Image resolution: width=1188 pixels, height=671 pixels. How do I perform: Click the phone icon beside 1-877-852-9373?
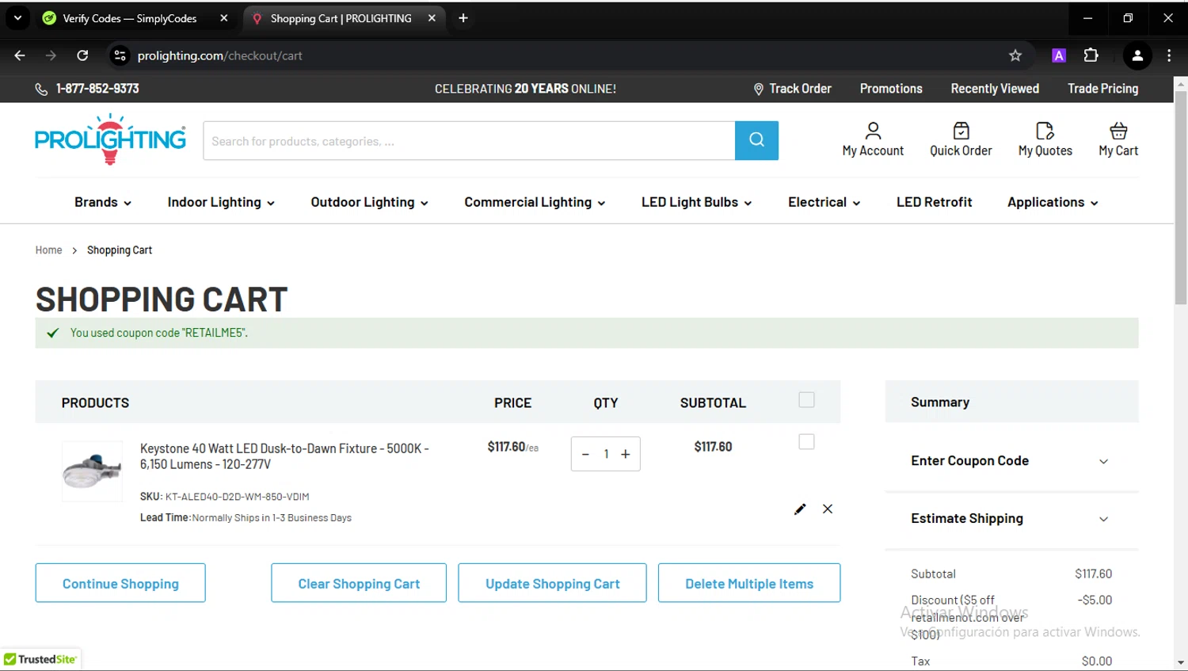click(x=41, y=89)
